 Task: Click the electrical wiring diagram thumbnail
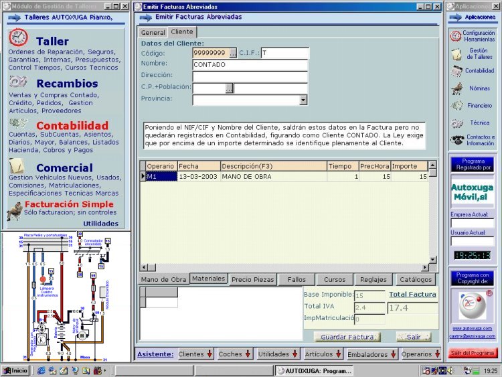(x=66, y=297)
